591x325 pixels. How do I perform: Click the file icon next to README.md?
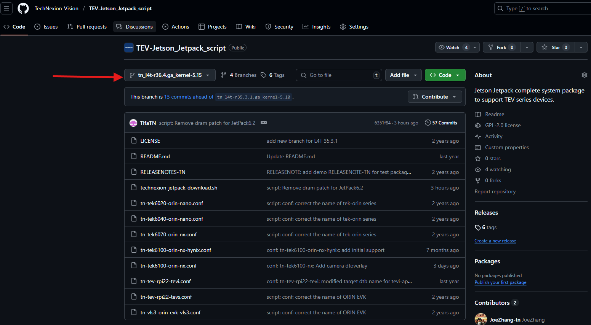pyautogui.click(x=134, y=156)
